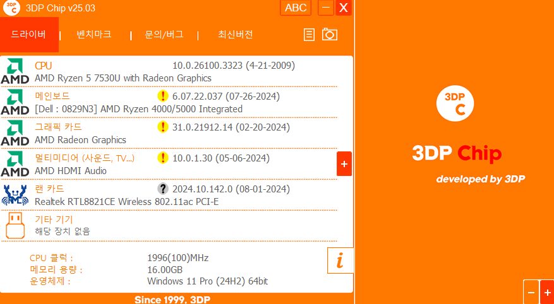The image size is (554, 304).
Task: Click the warning icon next to 멀티미디어
Action: tap(162, 158)
